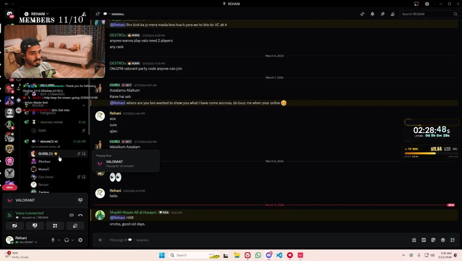Open notification settings bell icon
The image size is (462, 261).
point(372,14)
